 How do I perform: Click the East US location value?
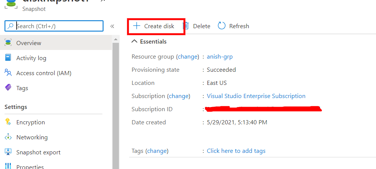tap(217, 83)
